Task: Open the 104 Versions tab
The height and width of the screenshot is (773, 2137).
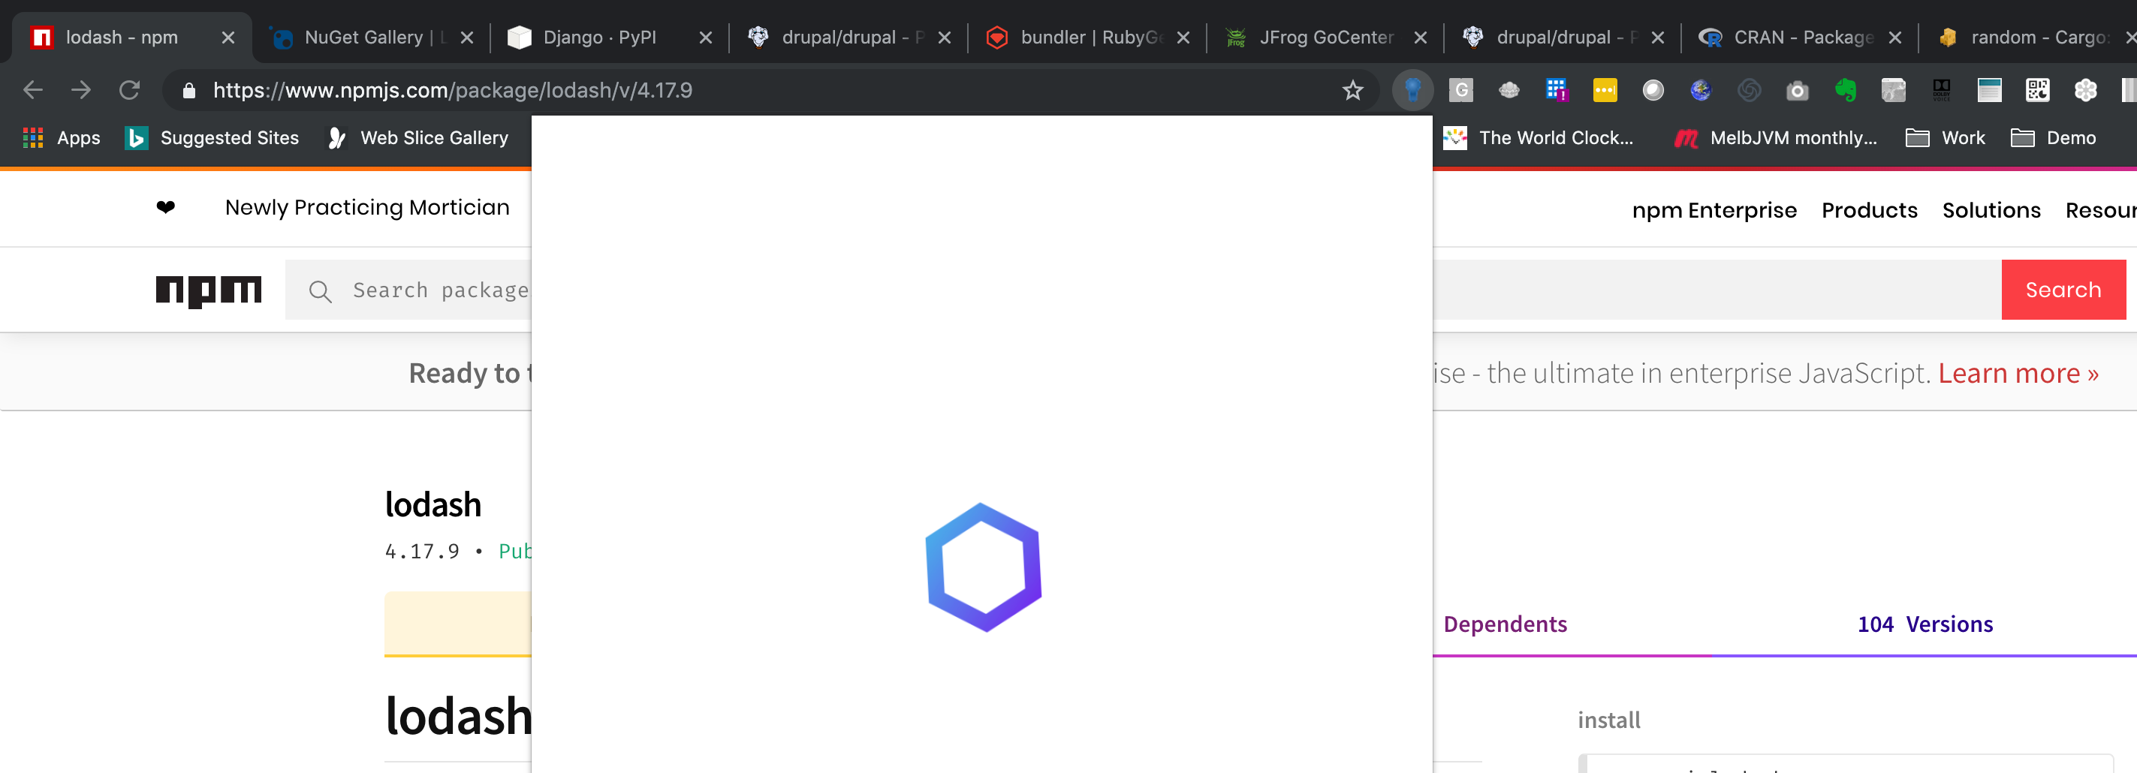Action: click(1925, 624)
